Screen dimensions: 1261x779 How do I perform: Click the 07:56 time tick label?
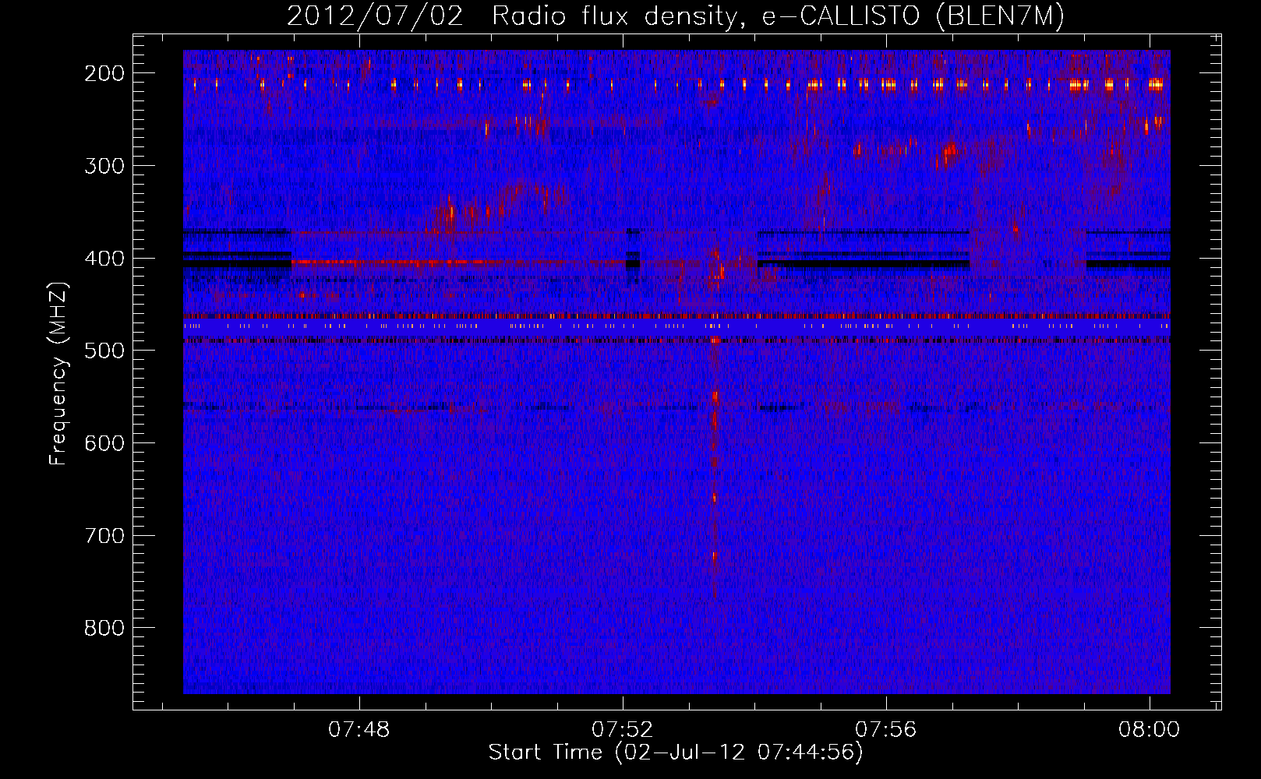[886, 730]
